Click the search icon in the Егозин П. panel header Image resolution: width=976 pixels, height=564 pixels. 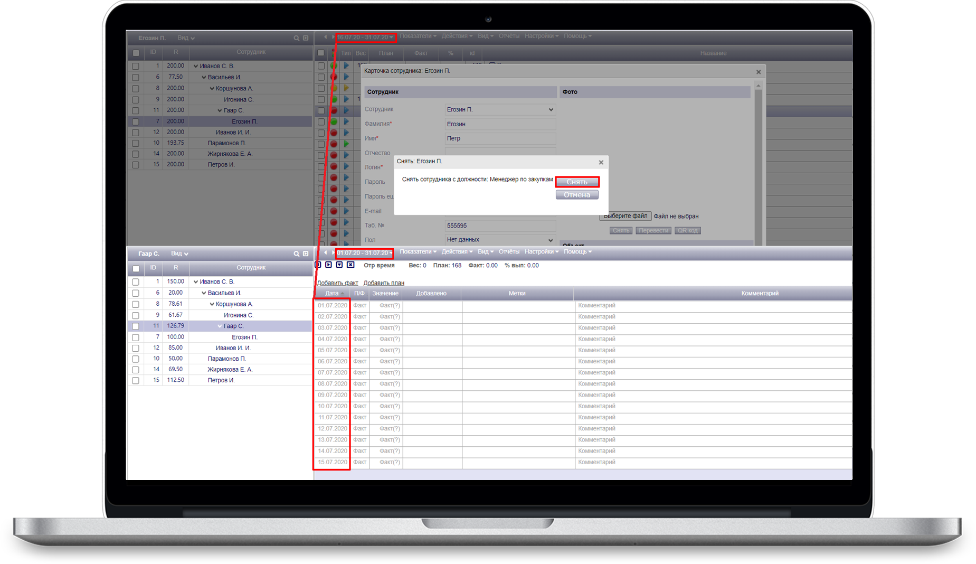(296, 39)
